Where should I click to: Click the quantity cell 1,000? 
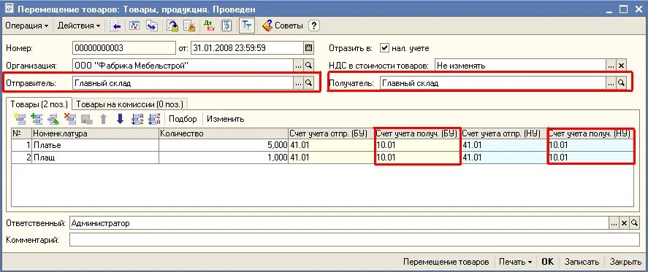point(224,157)
